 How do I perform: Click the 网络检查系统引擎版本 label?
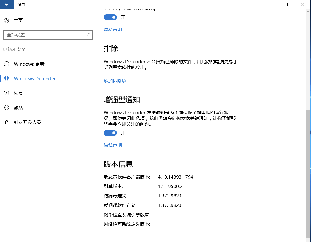click(127, 215)
